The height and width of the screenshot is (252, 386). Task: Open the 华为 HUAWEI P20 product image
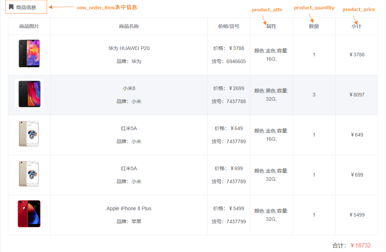tap(29, 54)
